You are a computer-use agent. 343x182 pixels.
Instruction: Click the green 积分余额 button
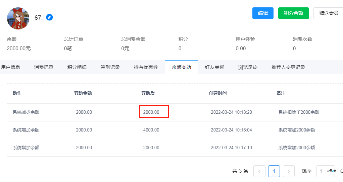point(294,13)
